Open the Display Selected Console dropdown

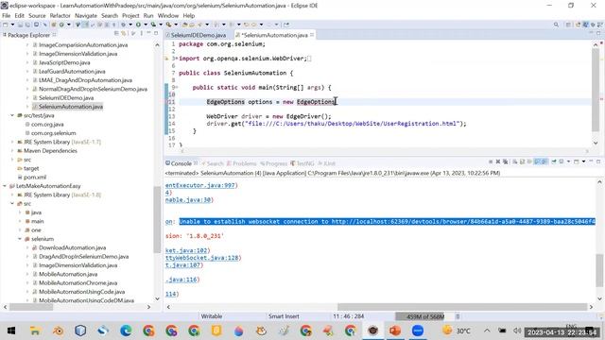[x=568, y=161]
